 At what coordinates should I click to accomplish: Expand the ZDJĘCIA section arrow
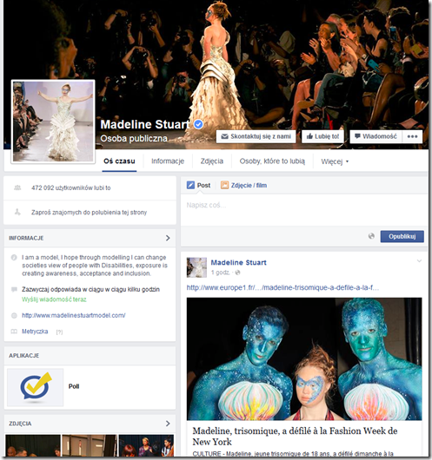pos(168,424)
